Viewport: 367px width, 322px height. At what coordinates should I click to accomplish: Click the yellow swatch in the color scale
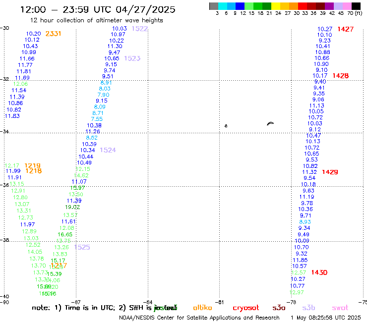(275, 6)
